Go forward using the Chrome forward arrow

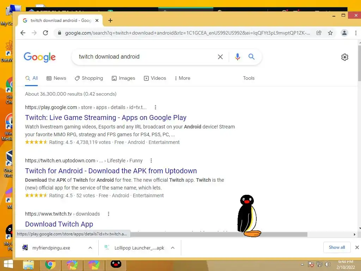point(34,33)
